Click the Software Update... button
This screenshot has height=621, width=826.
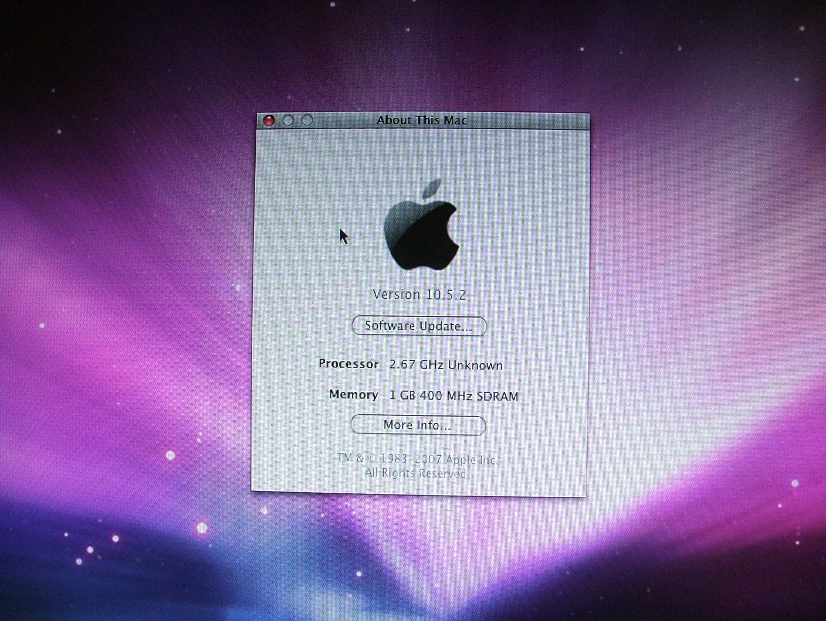(x=419, y=326)
